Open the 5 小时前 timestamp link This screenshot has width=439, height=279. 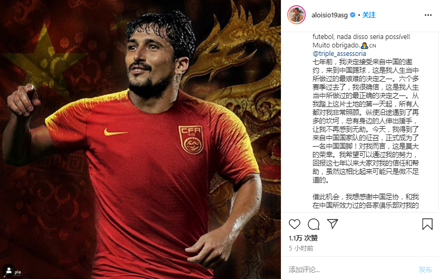pyautogui.click(x=301, y=248)
